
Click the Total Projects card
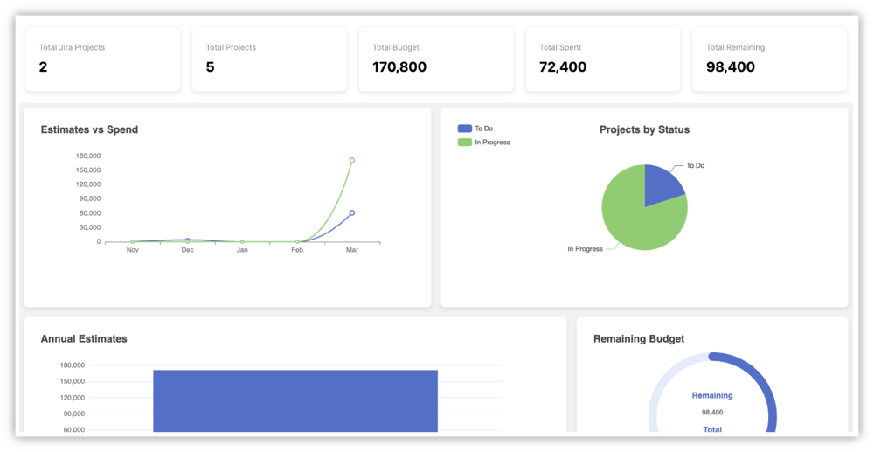269,59
